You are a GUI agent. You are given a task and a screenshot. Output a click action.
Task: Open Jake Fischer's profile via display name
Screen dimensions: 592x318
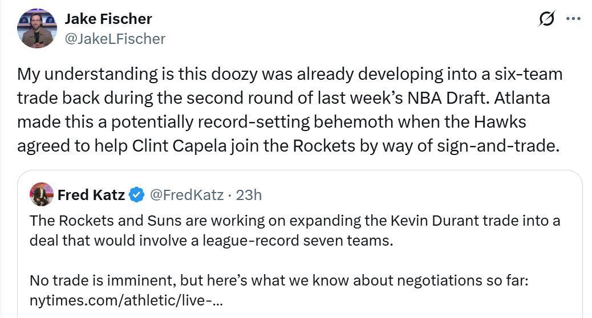pos(108,19)
